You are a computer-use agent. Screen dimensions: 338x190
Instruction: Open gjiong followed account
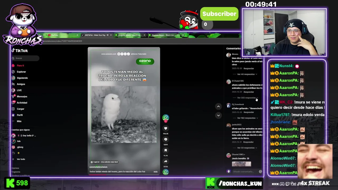pos(17,147)
